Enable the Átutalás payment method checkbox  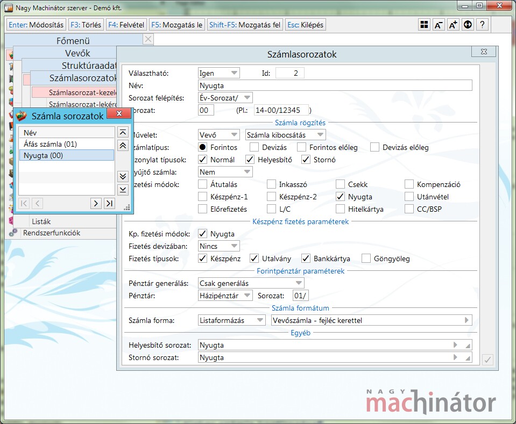[203, 184]
